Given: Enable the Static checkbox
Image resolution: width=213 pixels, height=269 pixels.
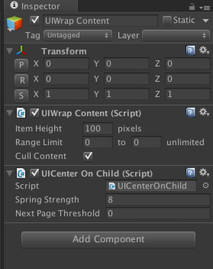Looking at the screenshot, I should [167, 21].
